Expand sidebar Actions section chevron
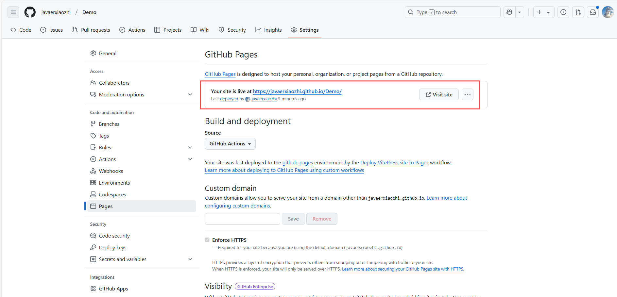617x297 pixels. pyautogui.click(x=190, y=159)
